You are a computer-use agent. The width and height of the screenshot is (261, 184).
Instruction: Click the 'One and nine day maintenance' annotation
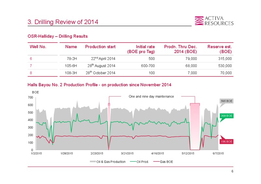[151, 96]
